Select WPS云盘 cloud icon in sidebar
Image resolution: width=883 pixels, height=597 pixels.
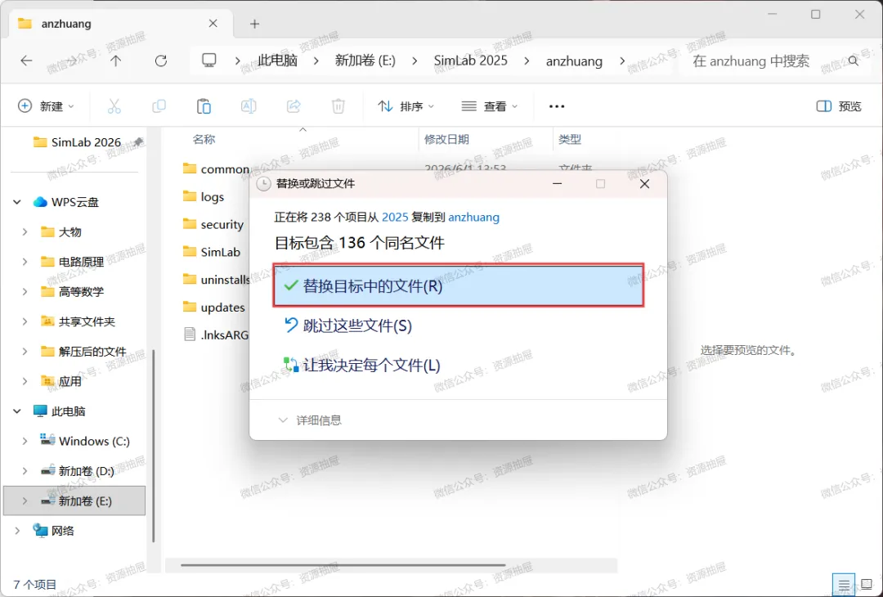tap(40, 202)
